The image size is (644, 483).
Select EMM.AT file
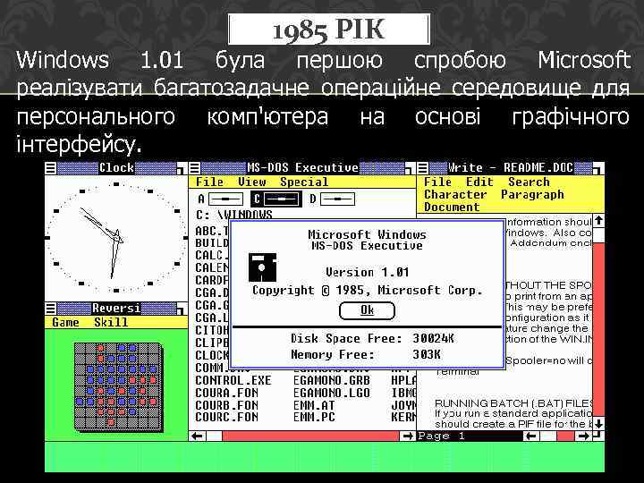click(314, 405)
